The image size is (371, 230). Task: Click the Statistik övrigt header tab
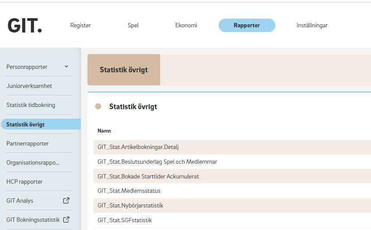[x=124, y=70]
